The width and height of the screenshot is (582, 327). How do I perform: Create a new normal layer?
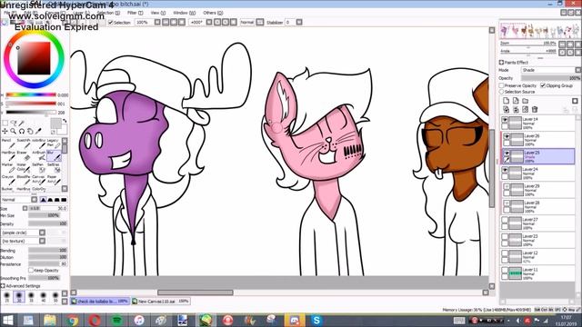pyautogui.click(x=506, y=101)
